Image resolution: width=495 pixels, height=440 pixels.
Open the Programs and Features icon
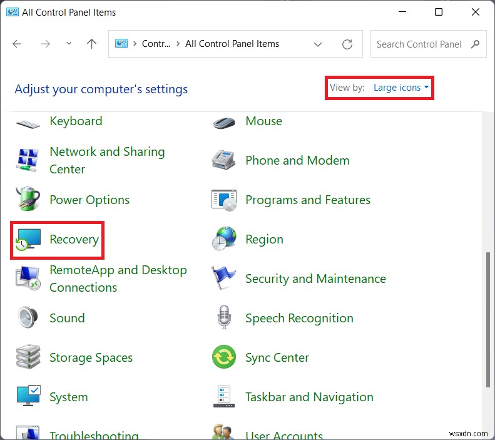click(x=224, y=200)
